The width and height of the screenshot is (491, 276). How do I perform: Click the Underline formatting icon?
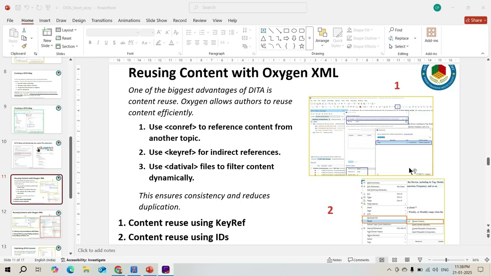106,43
